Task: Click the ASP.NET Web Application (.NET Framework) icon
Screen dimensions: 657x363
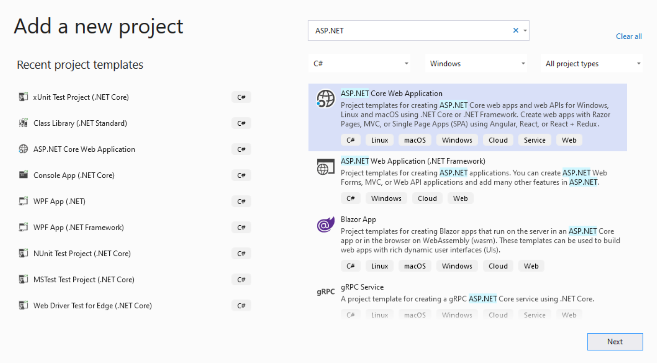Action: 325,167
